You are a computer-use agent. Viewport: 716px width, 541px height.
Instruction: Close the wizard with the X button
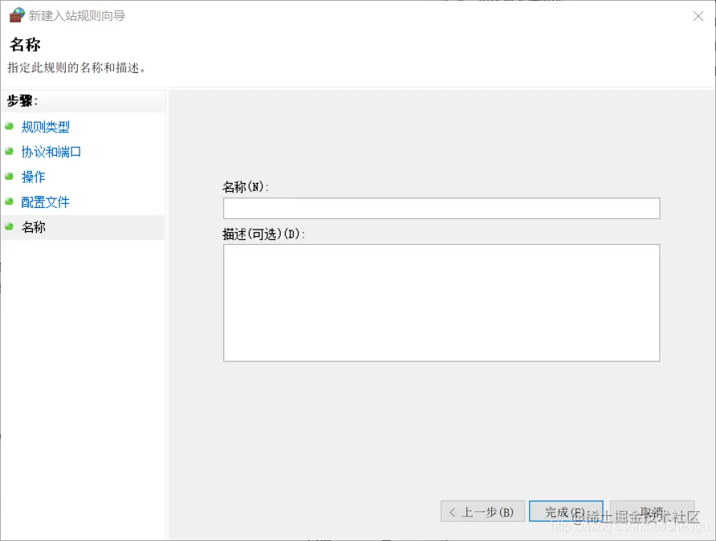(698, 16)
